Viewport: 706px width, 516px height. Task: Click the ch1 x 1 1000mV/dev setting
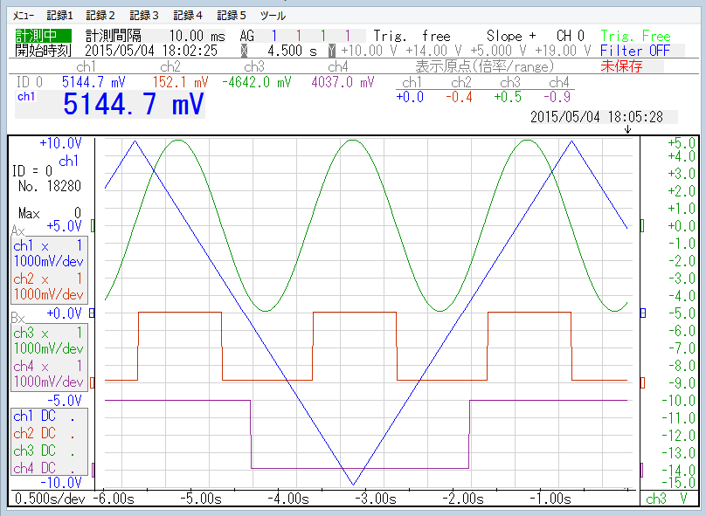[x=49, y=253]
